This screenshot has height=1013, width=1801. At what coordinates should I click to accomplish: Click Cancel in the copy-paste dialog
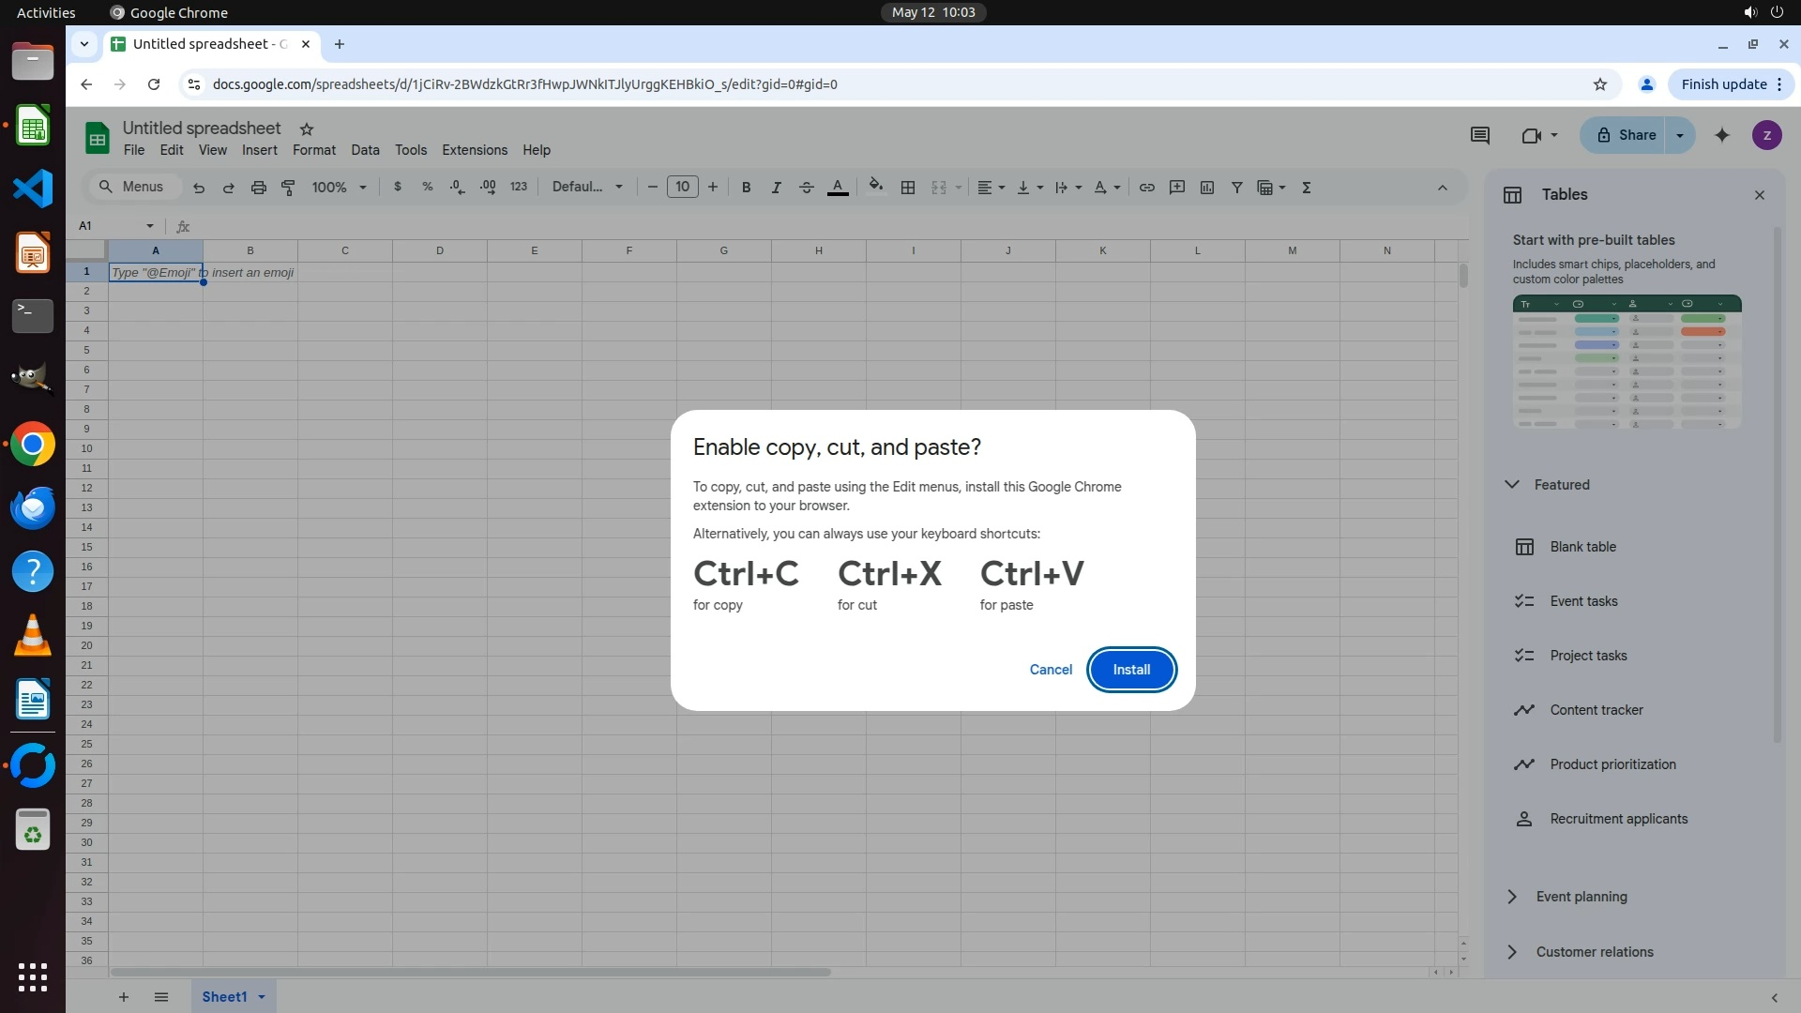point(1050,670)
